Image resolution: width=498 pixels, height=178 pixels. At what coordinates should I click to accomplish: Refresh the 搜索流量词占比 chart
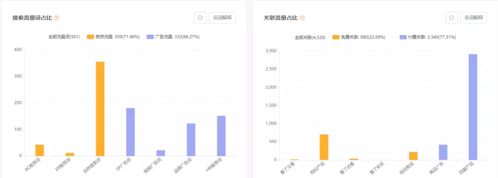pyautogui.click(x=200, y=18)
